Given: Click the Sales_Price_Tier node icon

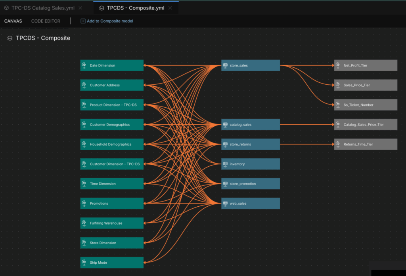Looking at the screenshot, I should [x=338, y=85].
